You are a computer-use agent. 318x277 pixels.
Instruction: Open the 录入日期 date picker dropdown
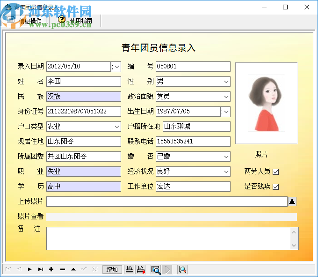(116, 67)
